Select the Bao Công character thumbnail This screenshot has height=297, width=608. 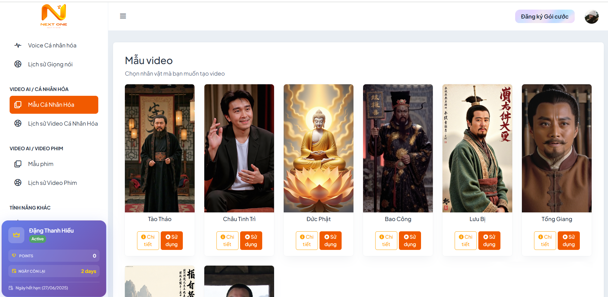[x=398, y=148]
